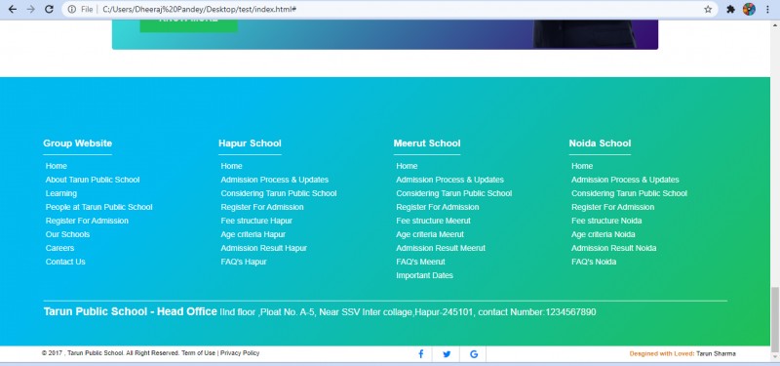Go back using the browser back arrow

click(13, 9)
